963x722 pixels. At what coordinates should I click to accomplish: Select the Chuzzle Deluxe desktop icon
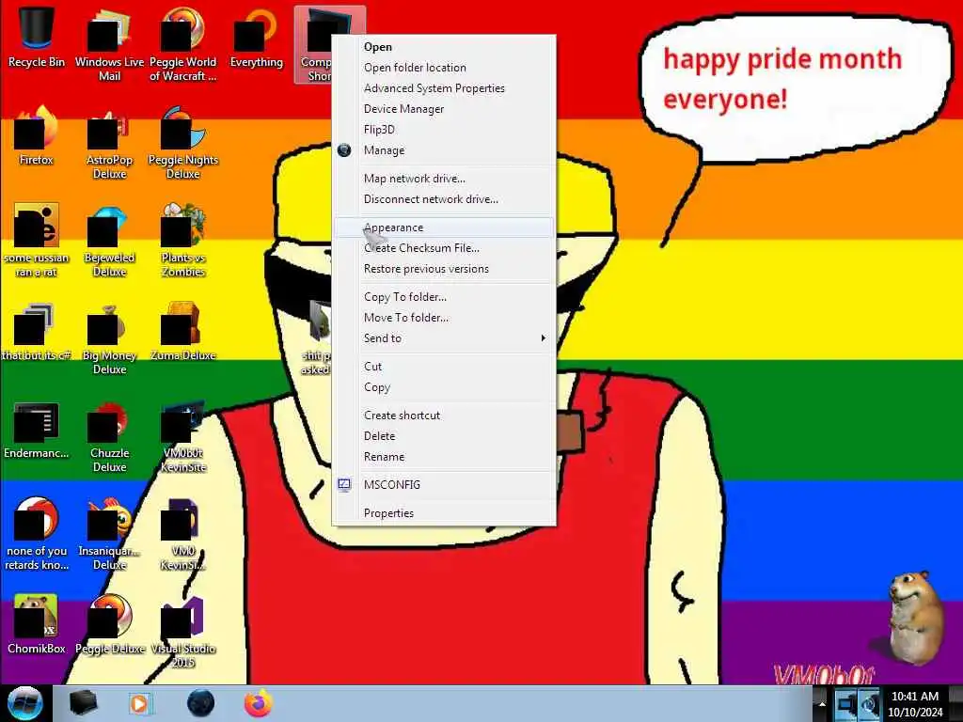pos(109,436)
